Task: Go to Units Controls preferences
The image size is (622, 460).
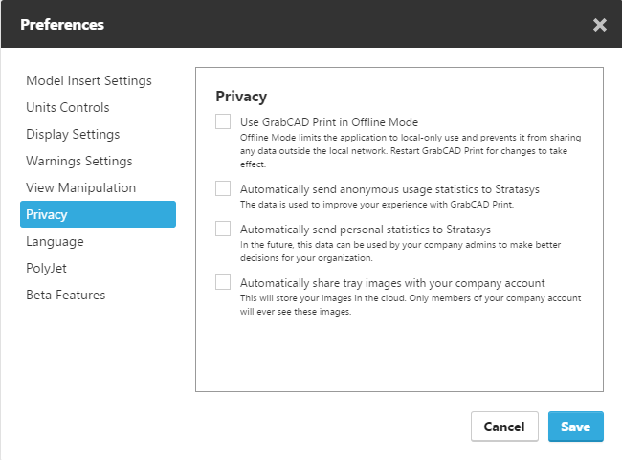Action: [x=67, y=107]
